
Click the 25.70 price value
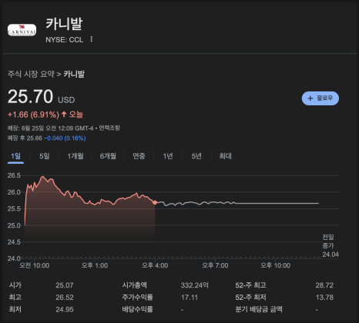click(30, 97)
